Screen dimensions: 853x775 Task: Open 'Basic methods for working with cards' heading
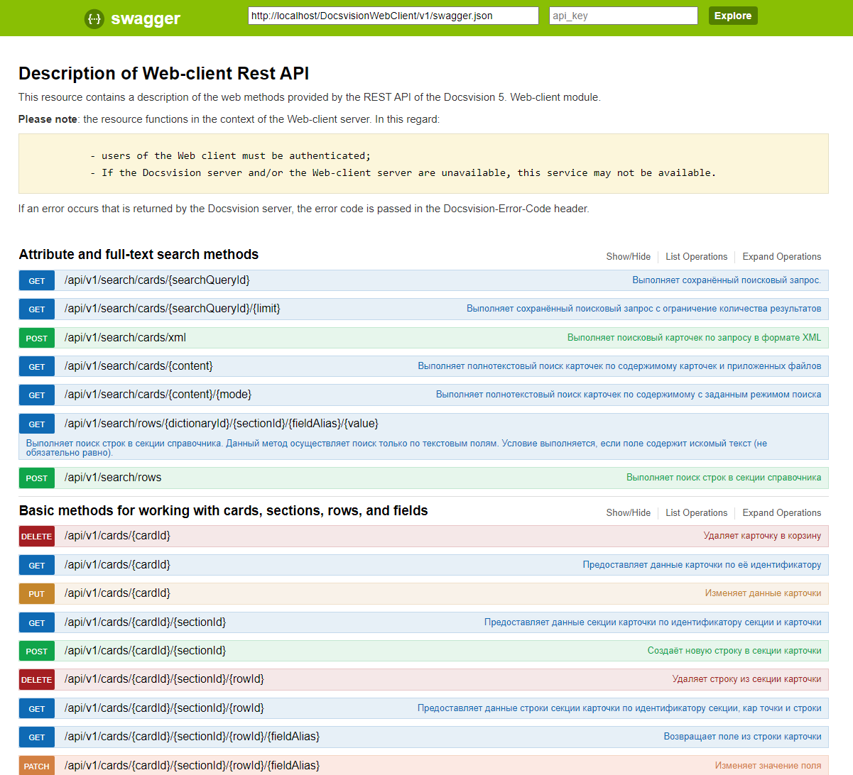(x=223, y=511)
